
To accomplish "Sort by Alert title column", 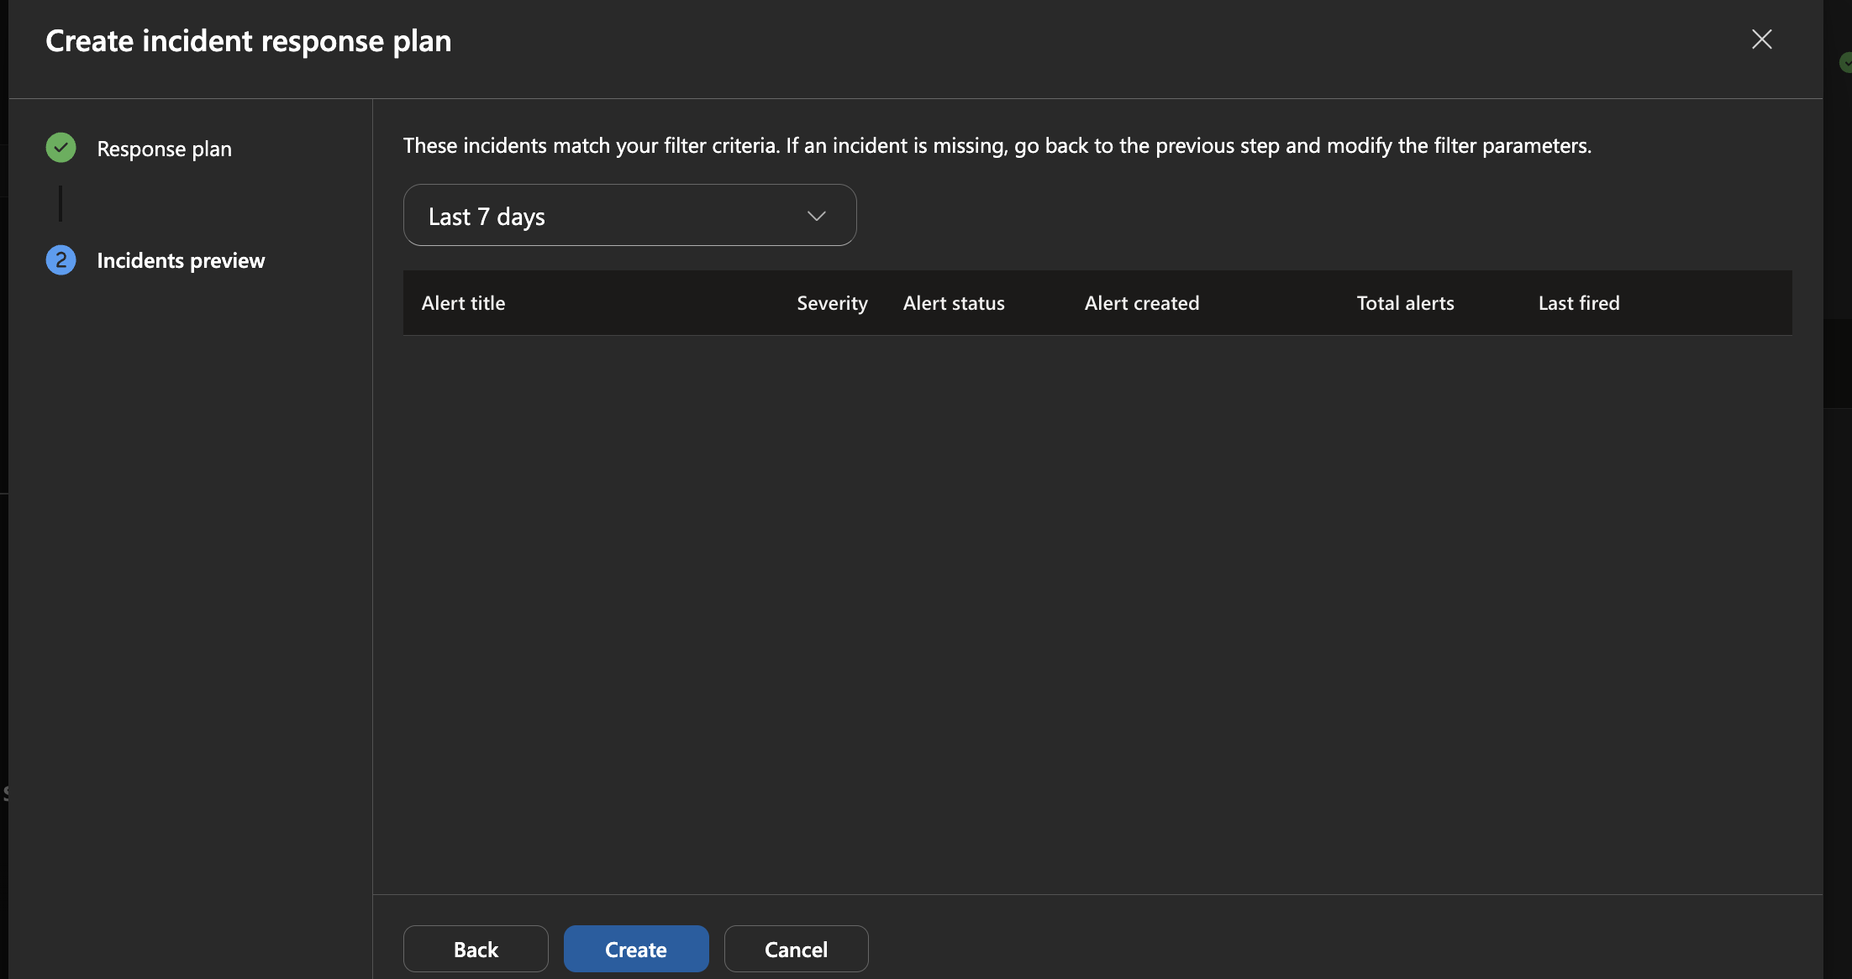I will [x=463, y=303].
